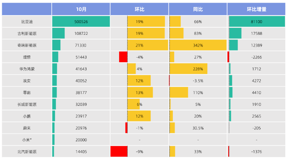Image resolution: width=287 pixels, height=160 pixels.
Task: Click the 同比 column header
Action: 198,9
